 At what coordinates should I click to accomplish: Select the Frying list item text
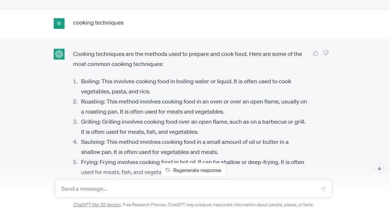(192, 162)
